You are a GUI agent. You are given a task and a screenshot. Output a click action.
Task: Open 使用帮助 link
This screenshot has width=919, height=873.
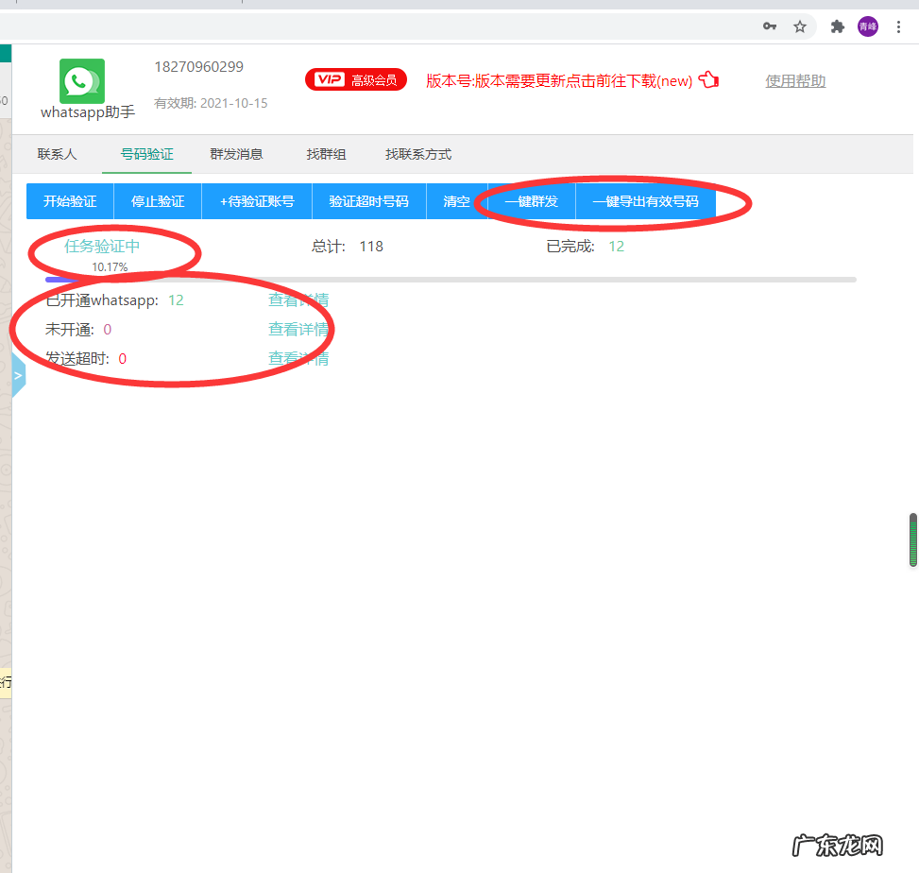794,81
